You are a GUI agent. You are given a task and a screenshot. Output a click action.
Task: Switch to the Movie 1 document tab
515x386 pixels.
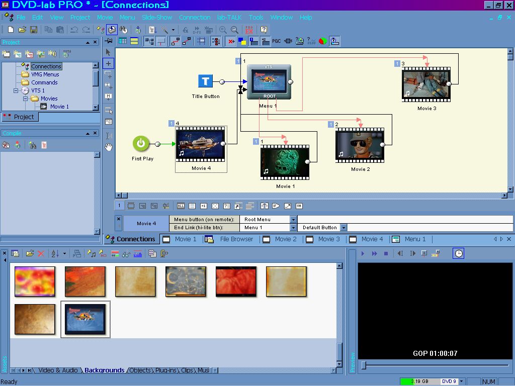[180, 239]
